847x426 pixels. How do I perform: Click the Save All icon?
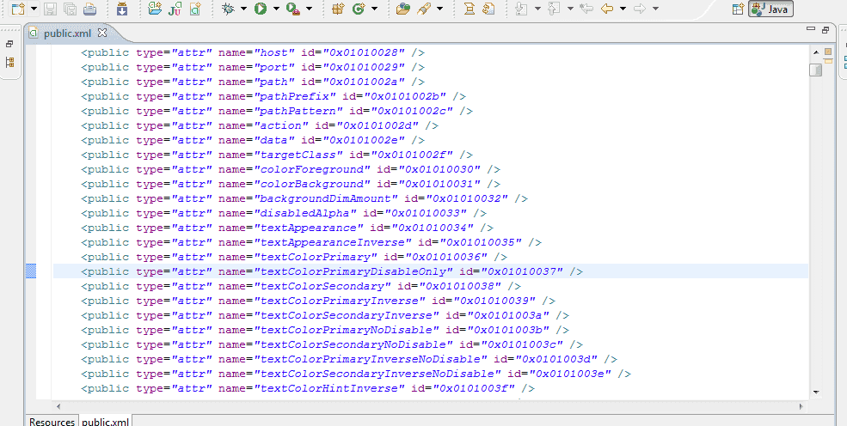pos(70,9)
